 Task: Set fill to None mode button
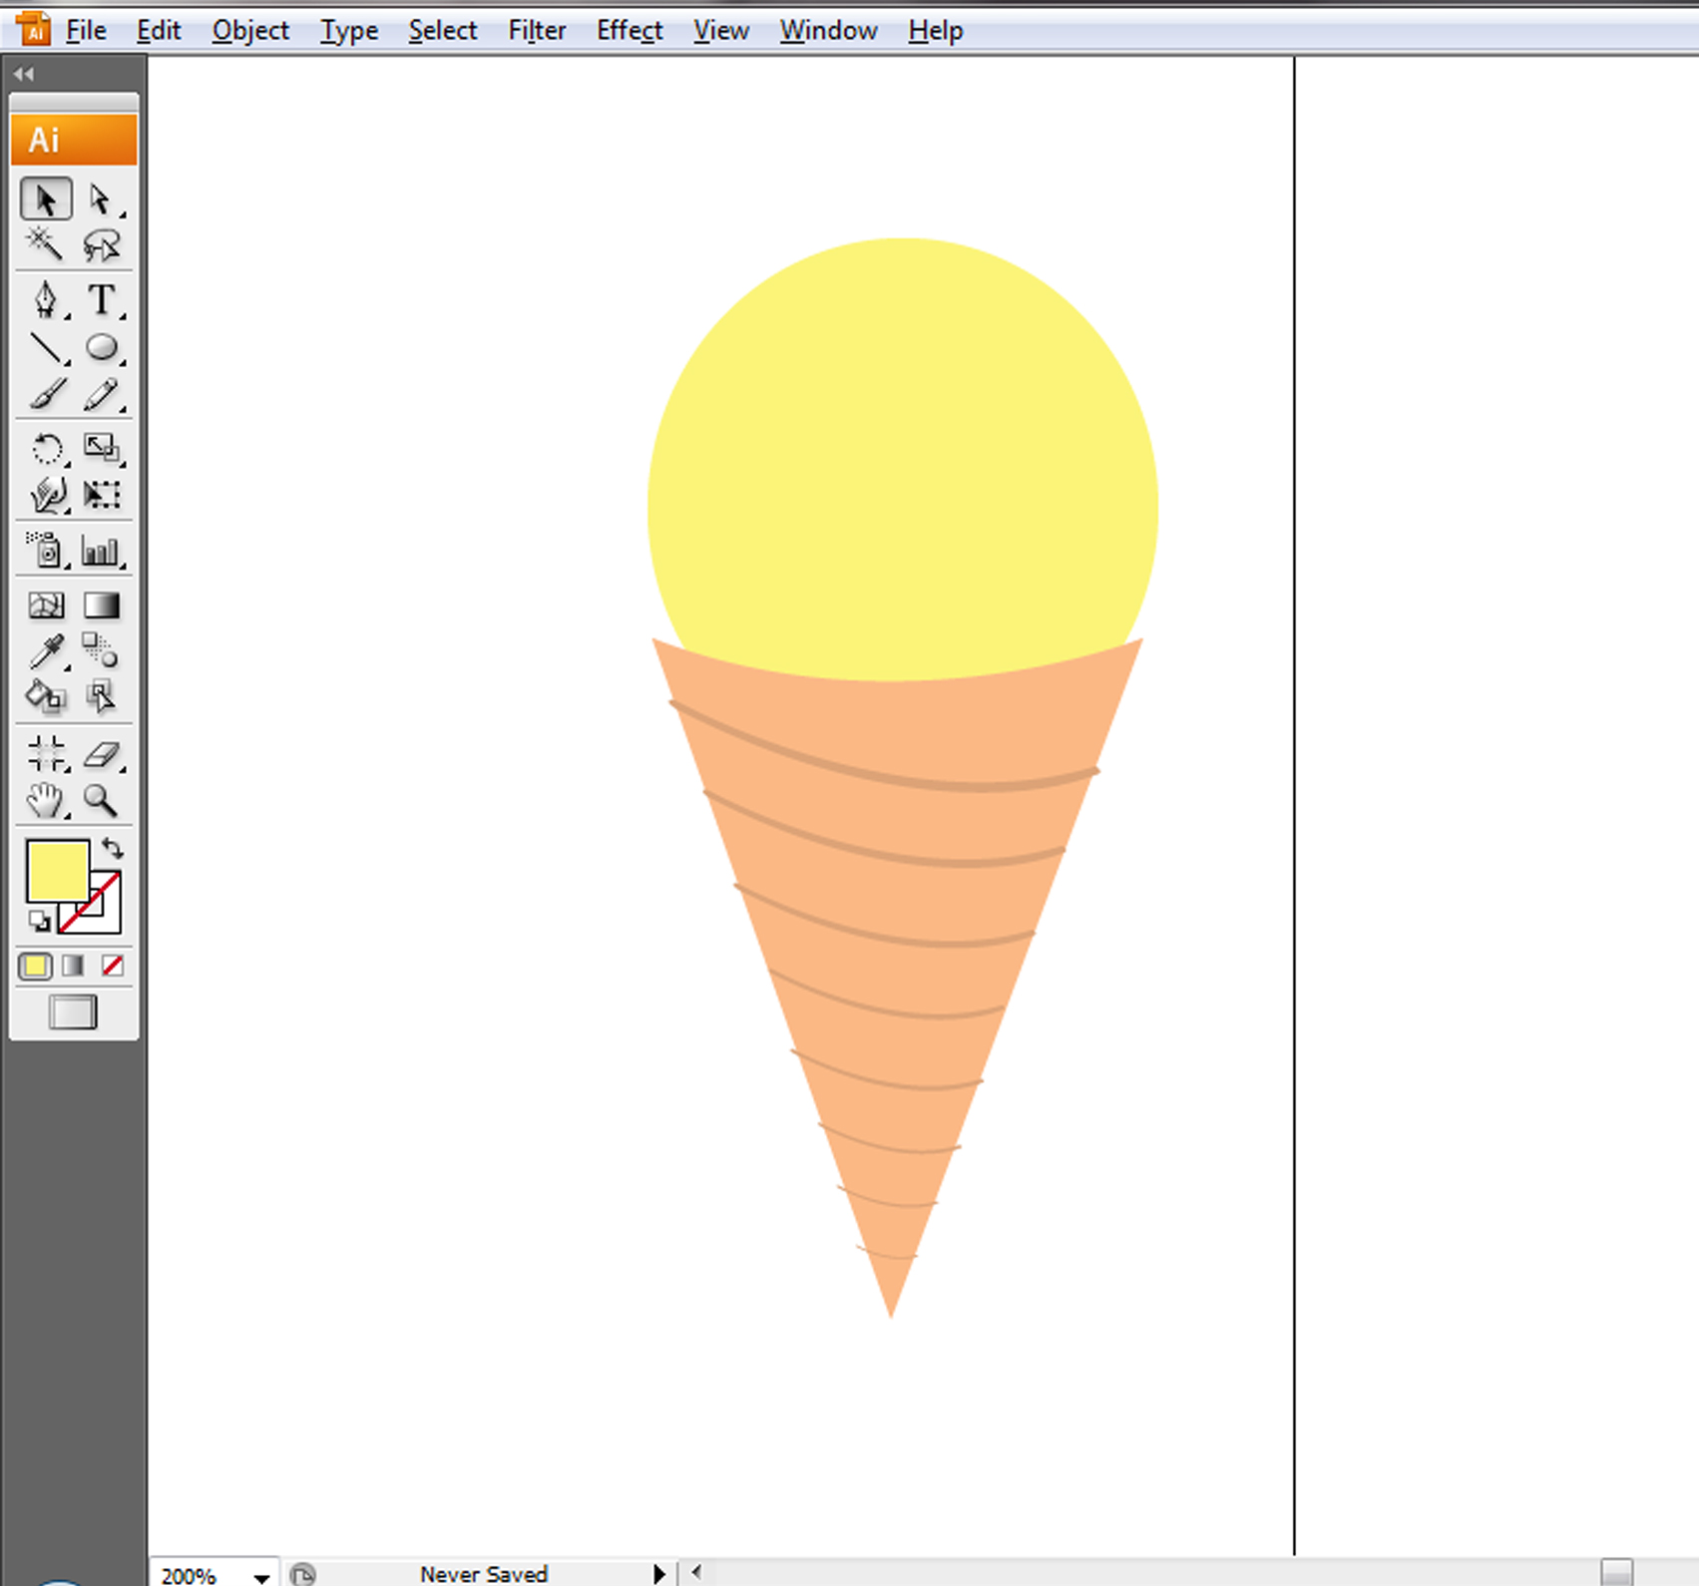coord(113,966)
